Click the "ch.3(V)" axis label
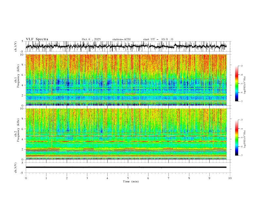This screenshot has height=200, width=259. point(16,168)
